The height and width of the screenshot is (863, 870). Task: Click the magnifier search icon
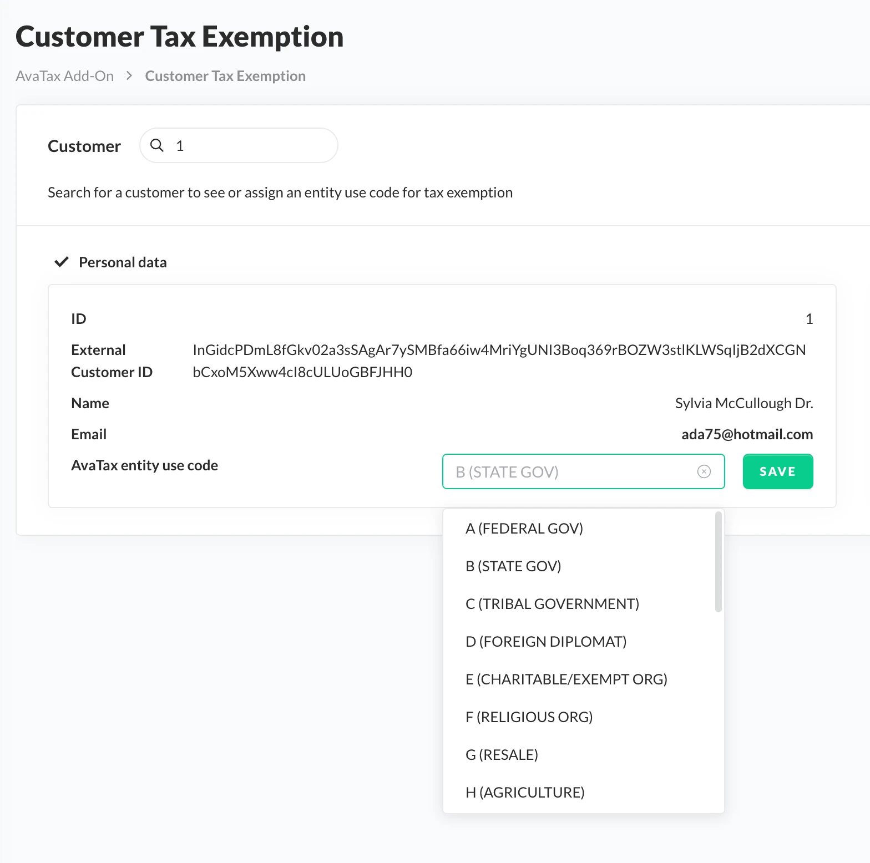(x=157, y=145)
